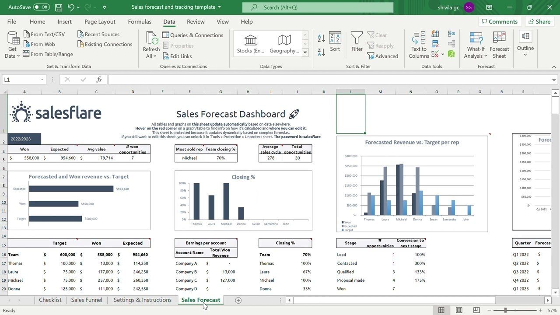Click the Flash Fill icon
This screenshot has width=560, height=315.
click(x=435, y=34)
